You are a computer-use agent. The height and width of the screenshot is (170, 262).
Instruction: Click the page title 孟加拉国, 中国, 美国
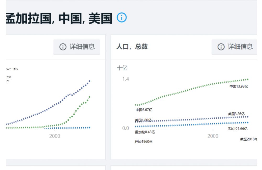tap(59, 18)
